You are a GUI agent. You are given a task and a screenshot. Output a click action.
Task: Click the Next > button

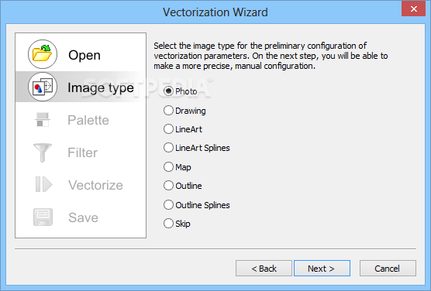(322, 269)
